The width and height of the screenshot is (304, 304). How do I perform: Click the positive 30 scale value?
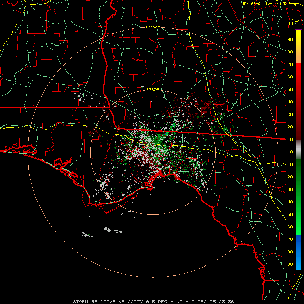pos(290,115)
